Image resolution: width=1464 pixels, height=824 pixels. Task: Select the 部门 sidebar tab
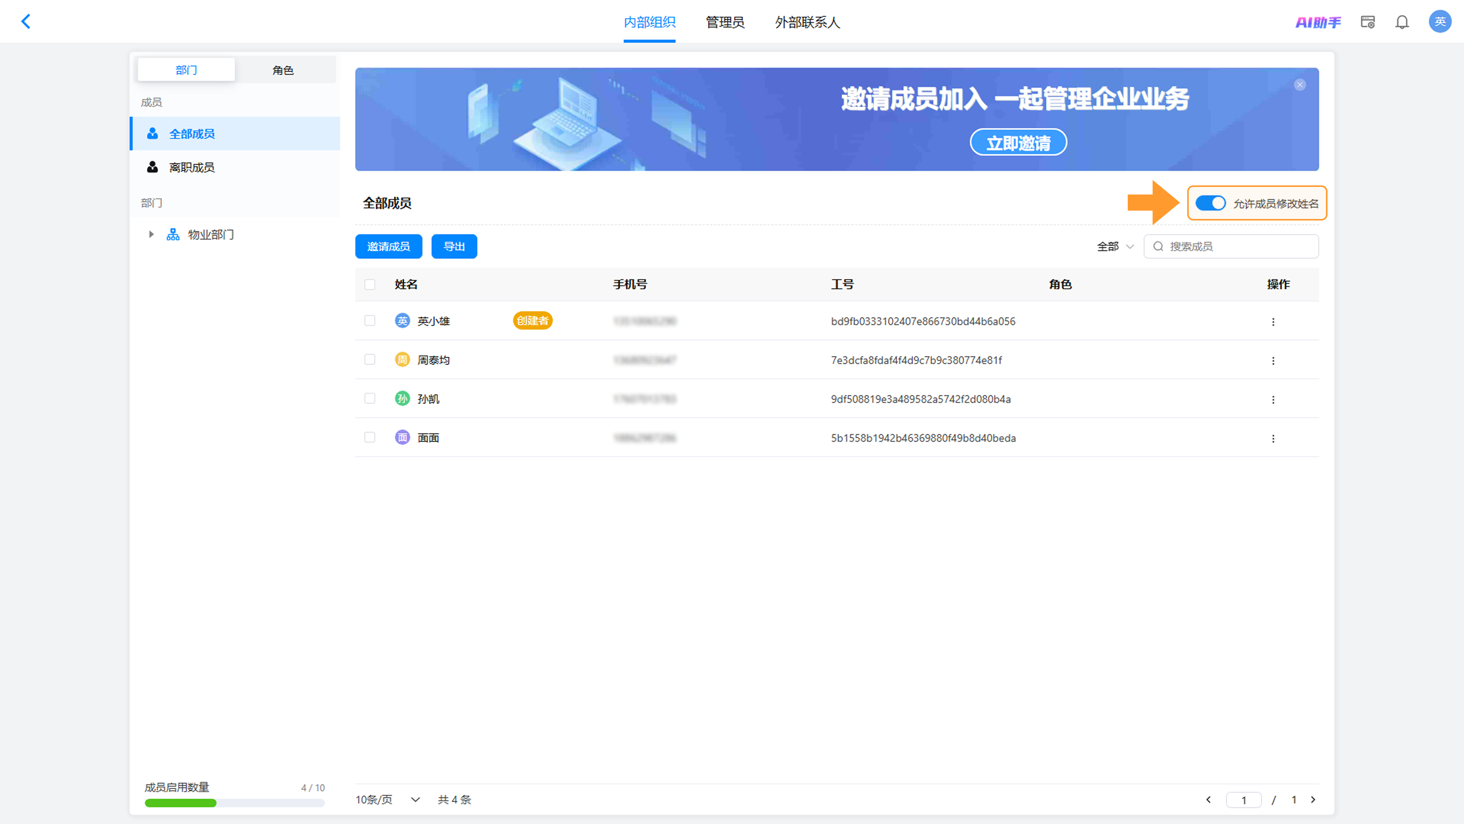[x=186, y=70]
